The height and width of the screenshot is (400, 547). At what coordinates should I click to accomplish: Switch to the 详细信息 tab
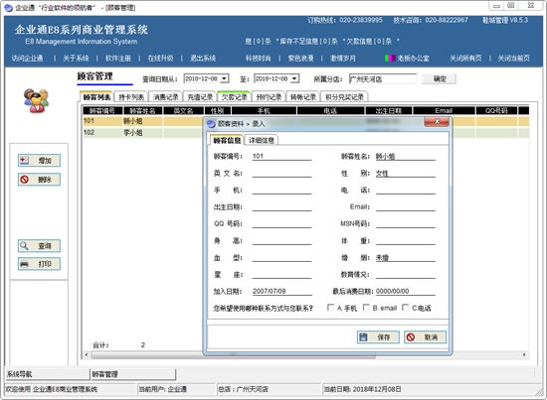[262, 140]
